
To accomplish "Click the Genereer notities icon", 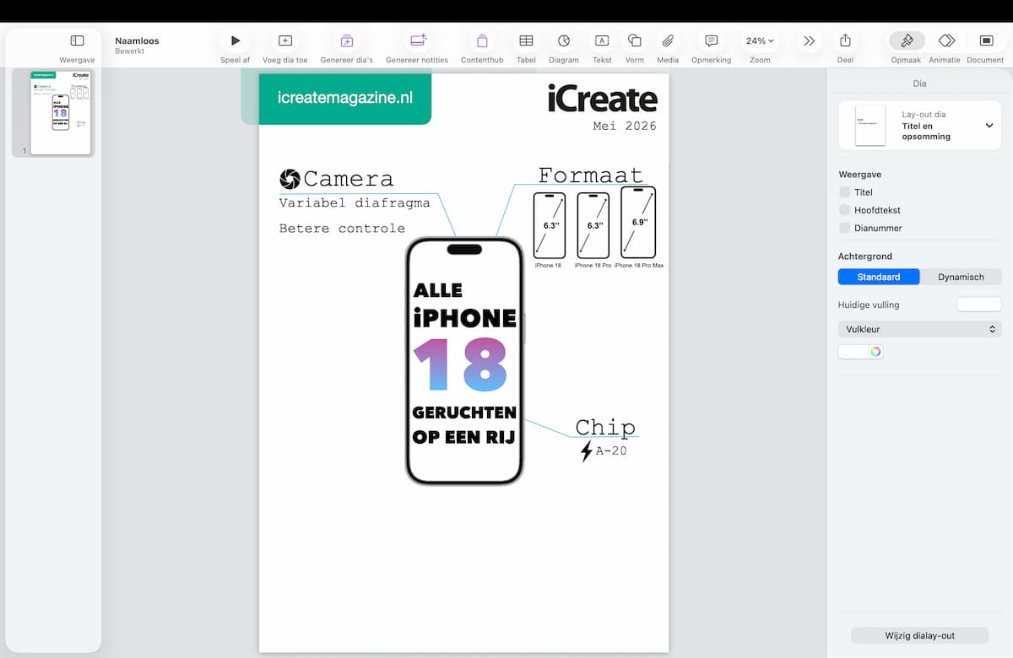I will 418,40.
